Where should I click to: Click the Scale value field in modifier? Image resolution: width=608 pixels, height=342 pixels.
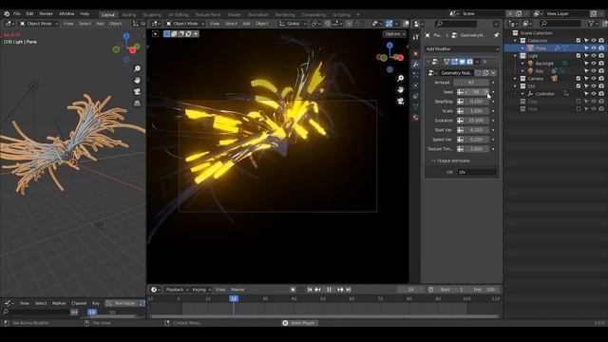click(x=476, y=111)
